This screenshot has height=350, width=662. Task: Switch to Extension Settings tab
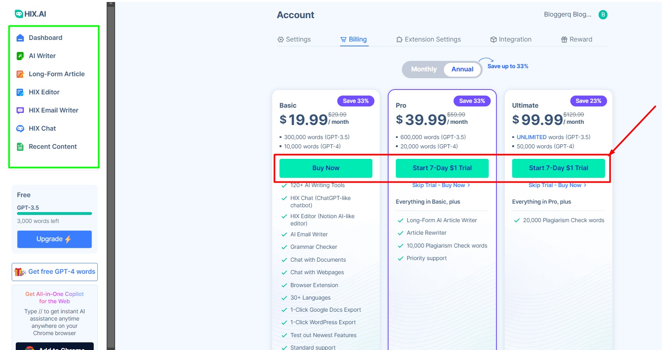click(x=429, y=40)
